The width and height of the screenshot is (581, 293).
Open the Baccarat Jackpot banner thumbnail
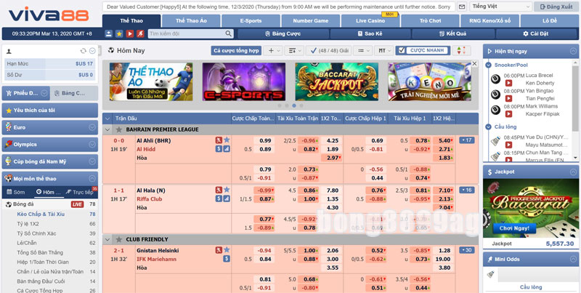[337, 81]
